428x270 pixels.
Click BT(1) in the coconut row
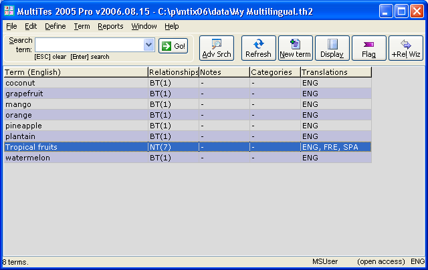click(160, 83)
